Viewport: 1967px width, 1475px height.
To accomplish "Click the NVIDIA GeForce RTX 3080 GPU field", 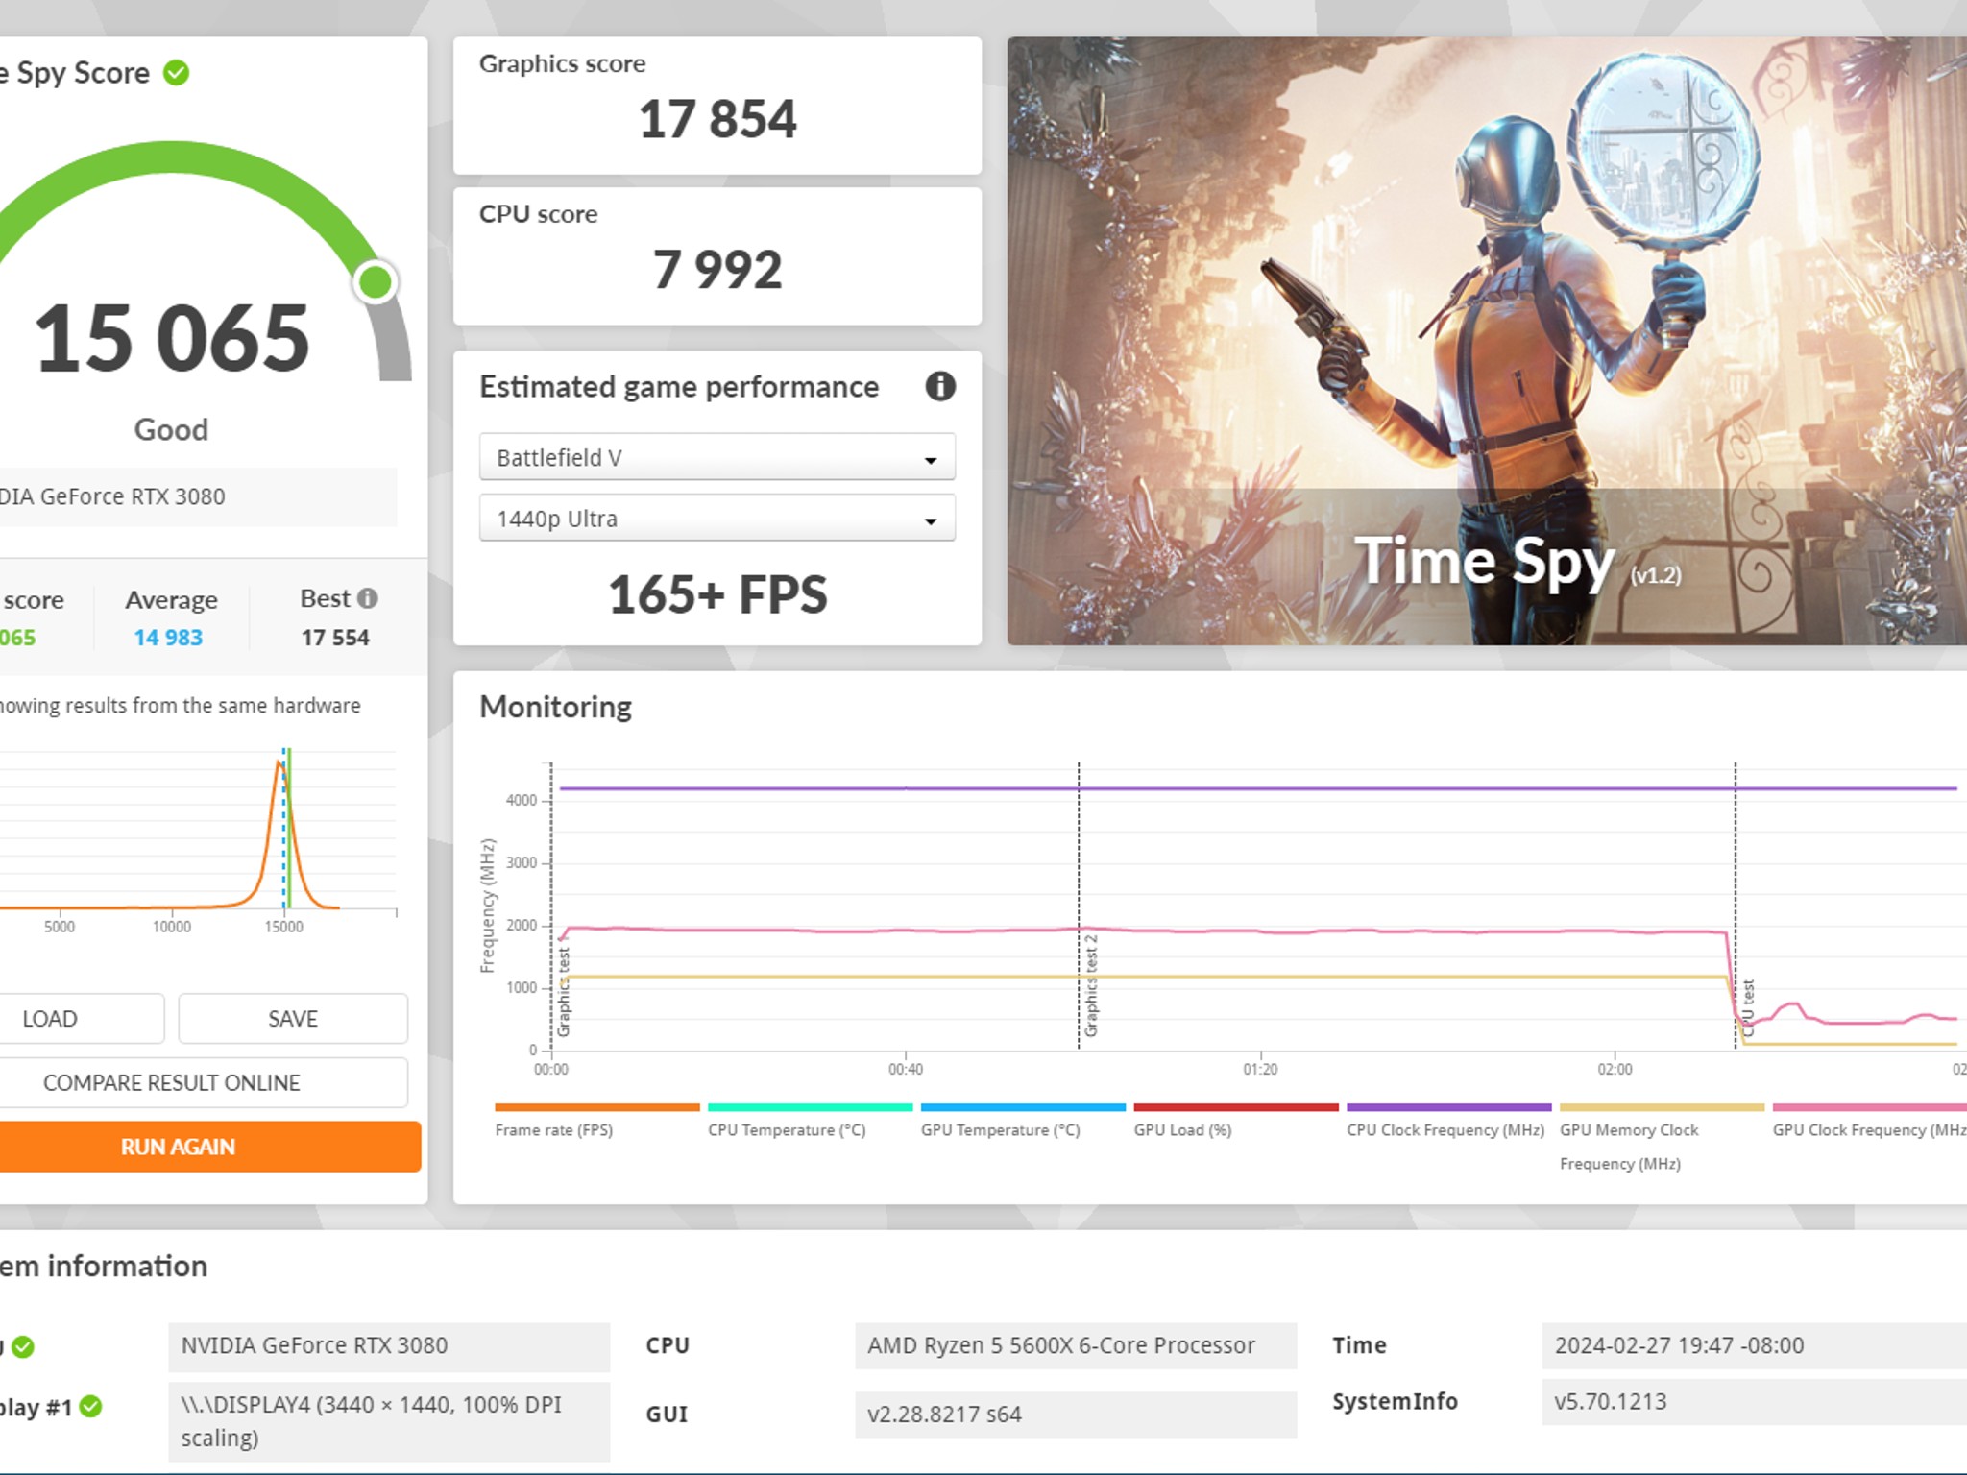I will [x=389, y=1345].
